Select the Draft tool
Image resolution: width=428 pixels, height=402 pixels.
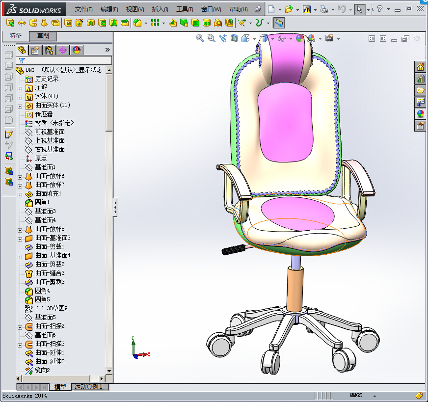coord(184,23)
